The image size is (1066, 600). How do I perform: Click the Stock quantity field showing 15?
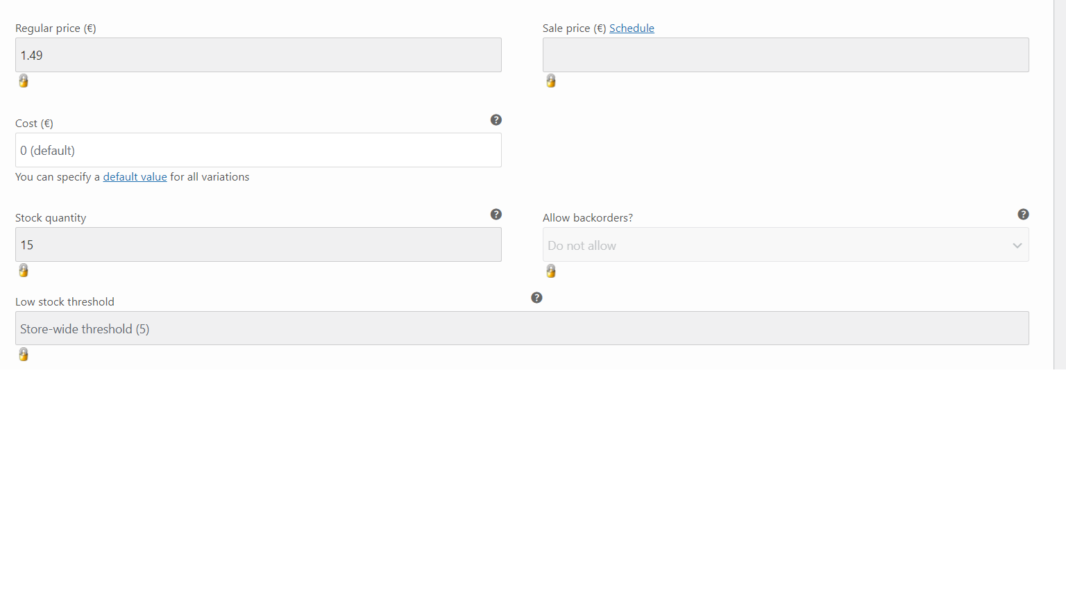coord(258,244)
